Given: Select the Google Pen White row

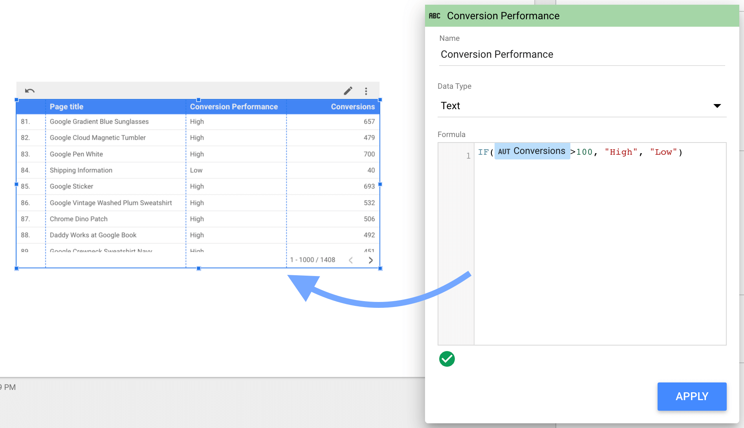Looking at the screenshot, I should click(76, 154).
